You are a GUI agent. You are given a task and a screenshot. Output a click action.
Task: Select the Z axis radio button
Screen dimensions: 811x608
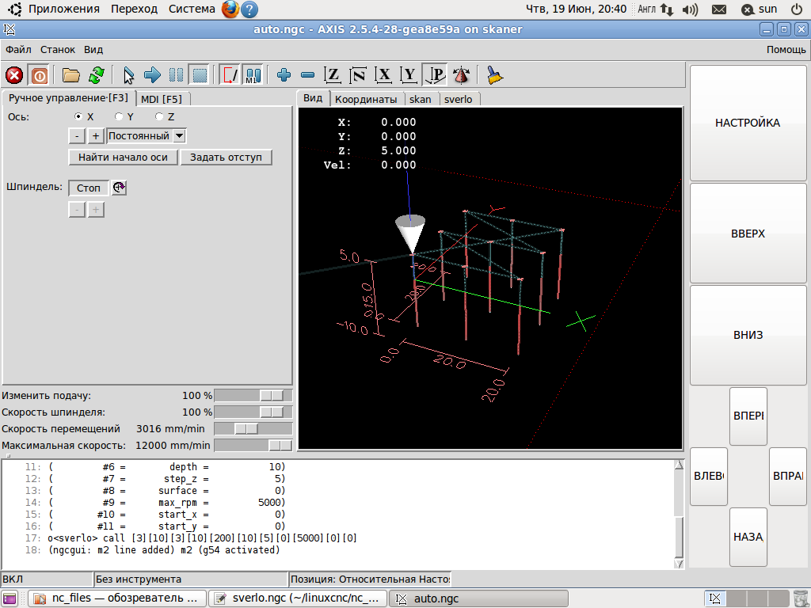(159, 116)
